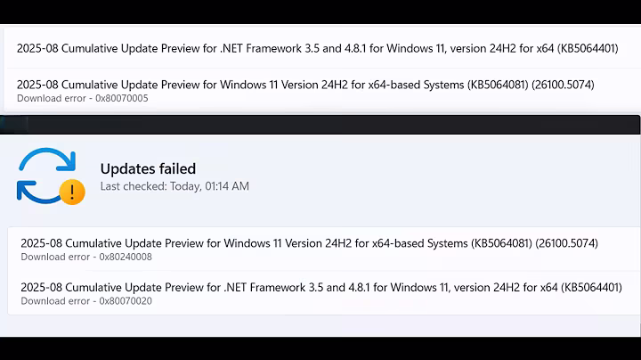The height and width of the screenshot is (360, 641).
Task: Select the Windows 11 update above error 0x80070005
Action: coord(305,85)
